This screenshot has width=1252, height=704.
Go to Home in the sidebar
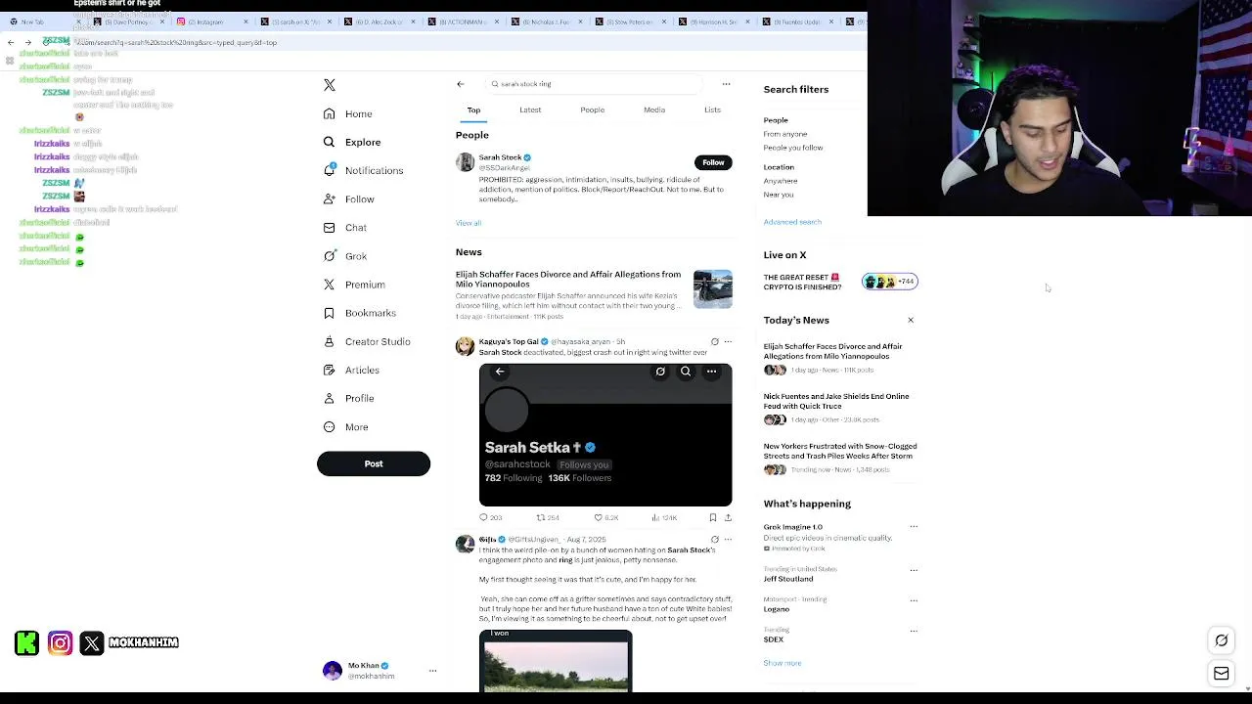point(348,114)
